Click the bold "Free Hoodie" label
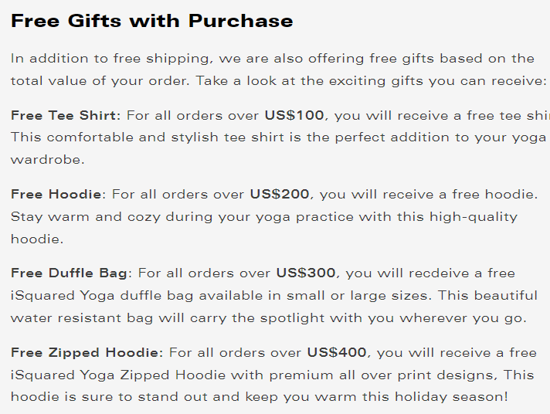Viewport: 550px width, 414px height. click(56, 194)
